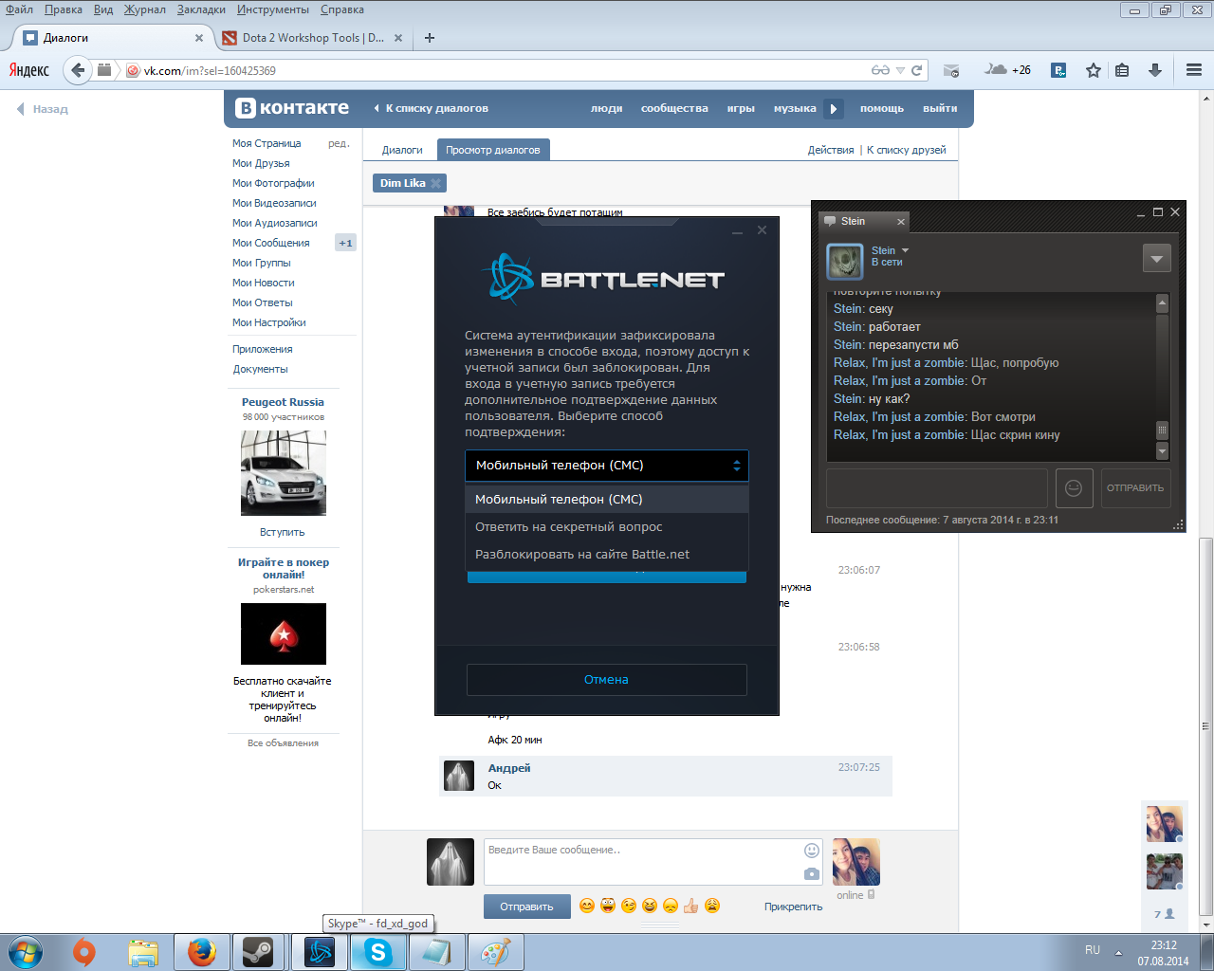Open the smiley picker in VK message box

[x=812, y=851]
